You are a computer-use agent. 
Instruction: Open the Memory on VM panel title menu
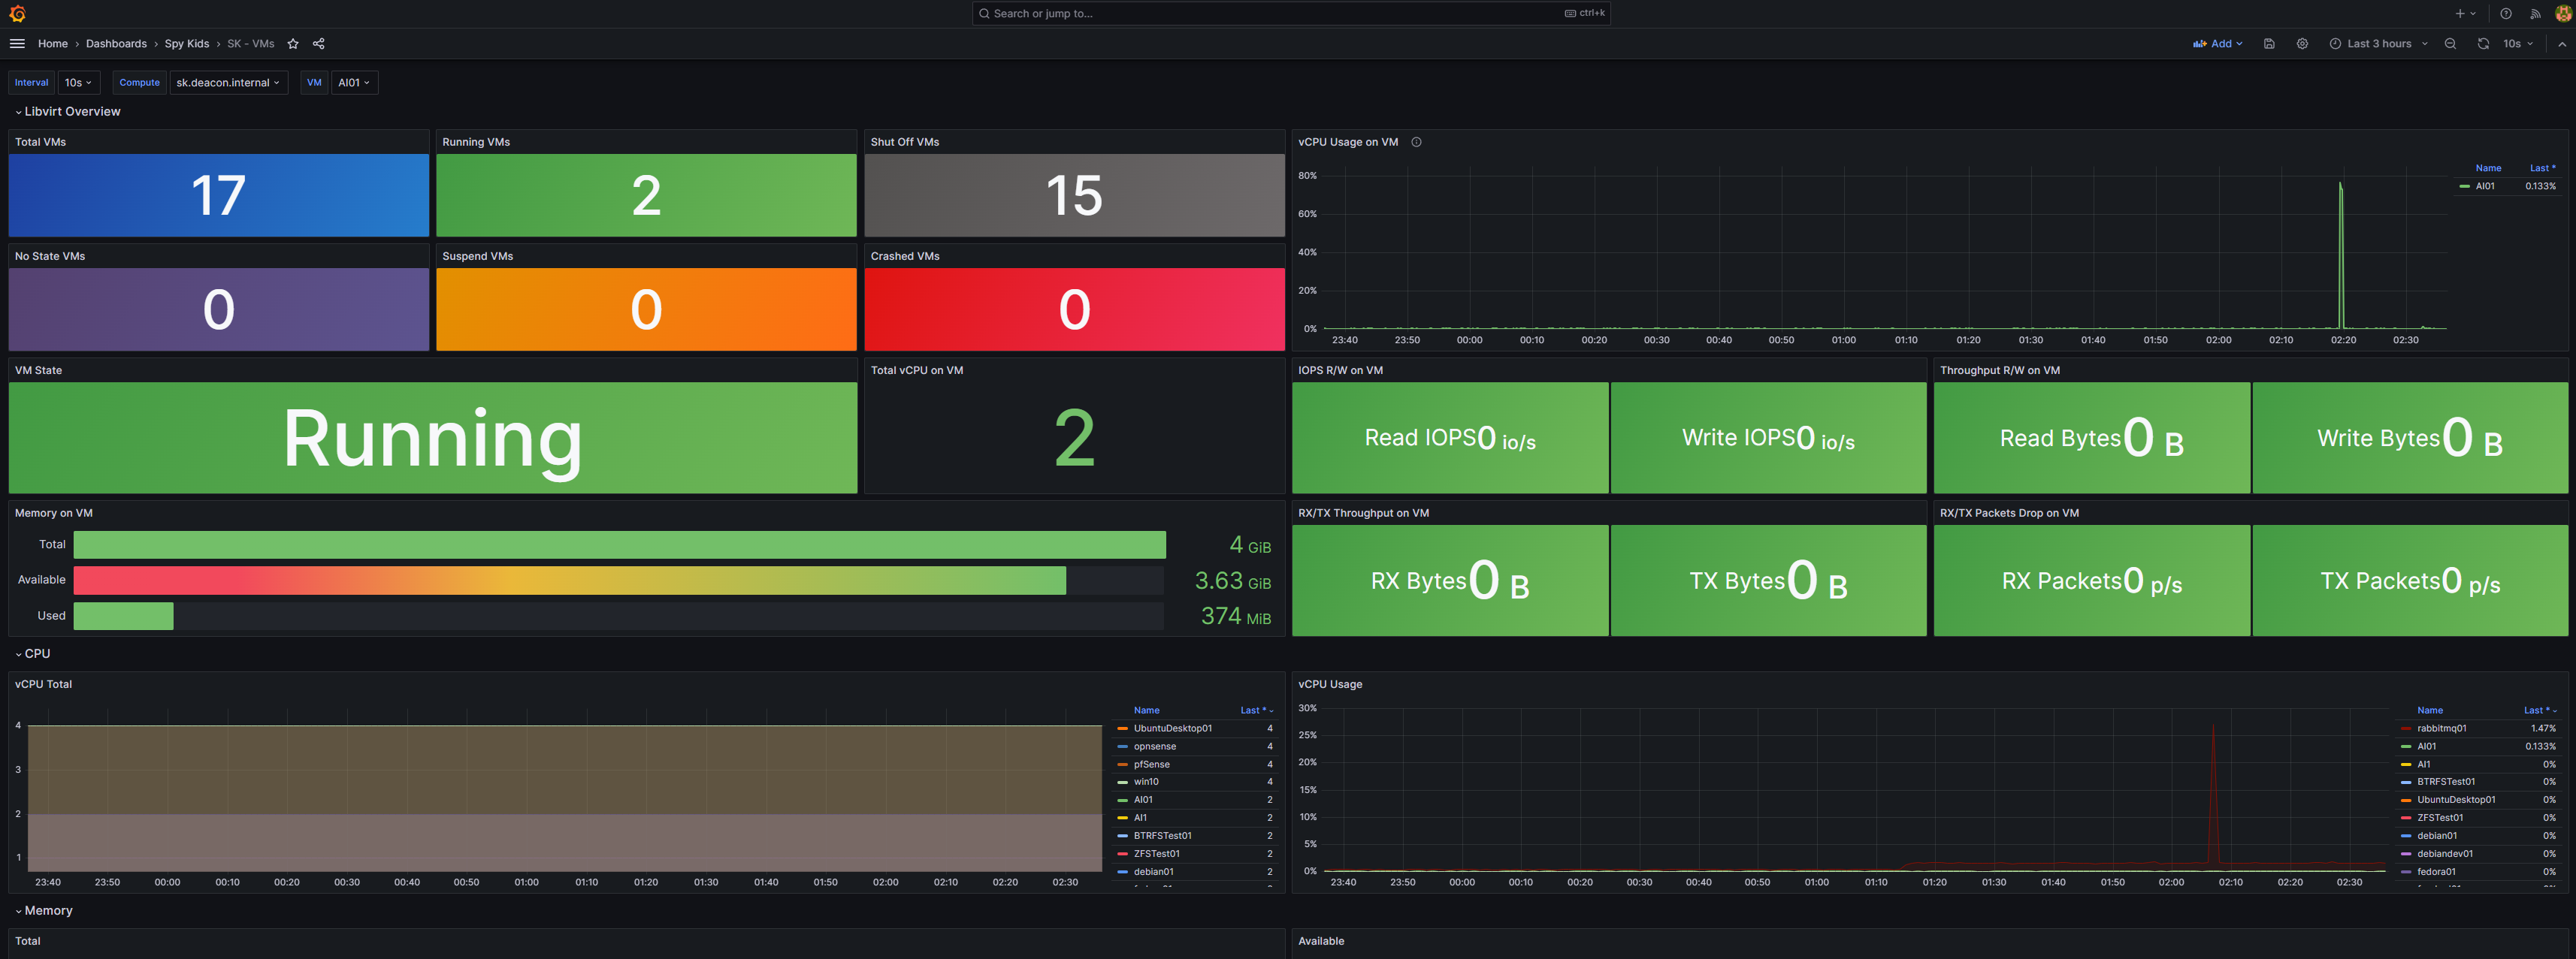tap(53, 512)
